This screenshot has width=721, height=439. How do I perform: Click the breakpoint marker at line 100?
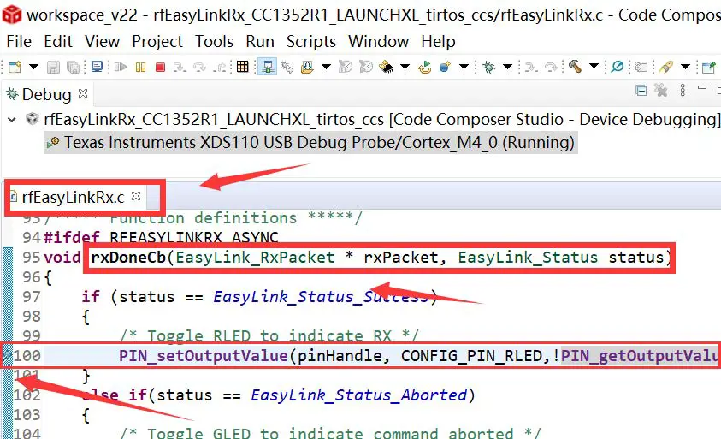(x=7, y=355)
